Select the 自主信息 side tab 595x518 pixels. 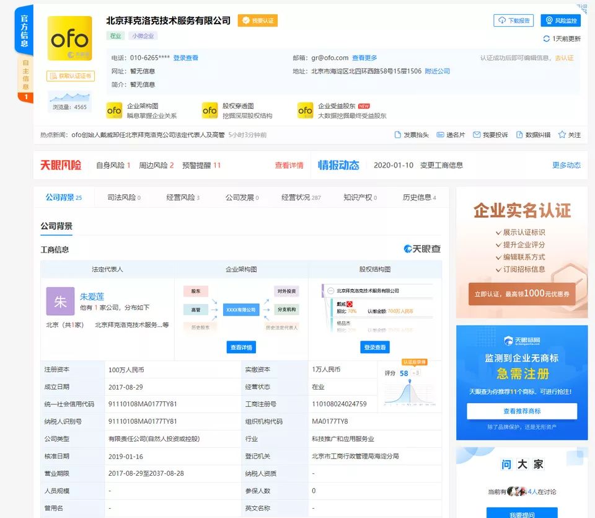[25, 79]
